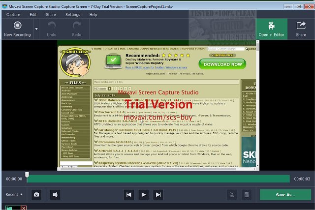Open the recording in Editor

271,29
